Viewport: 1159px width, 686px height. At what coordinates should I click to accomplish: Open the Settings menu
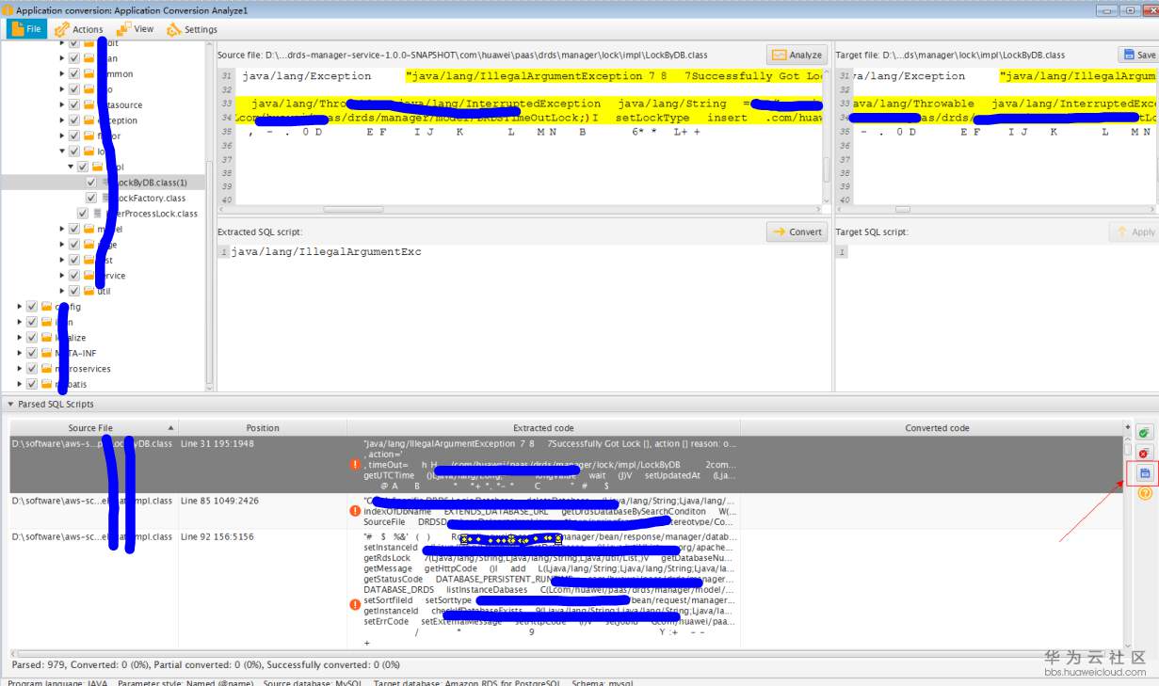point(192,29)
